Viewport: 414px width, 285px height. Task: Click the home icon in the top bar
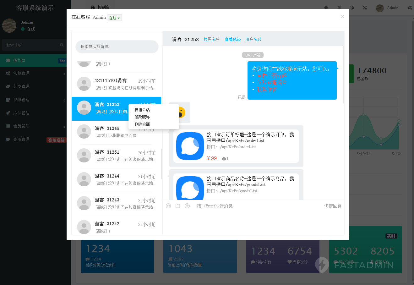[x=326, y=8]
